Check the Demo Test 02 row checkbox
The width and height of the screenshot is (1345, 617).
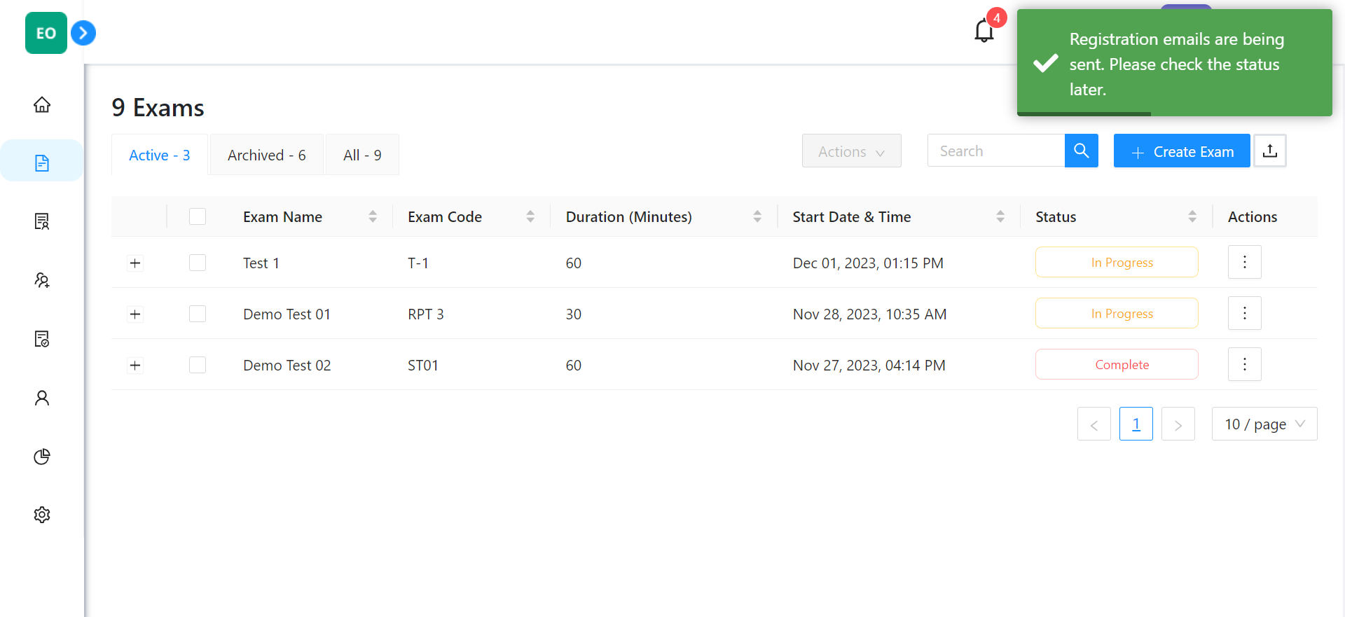[x=198, y=365]
